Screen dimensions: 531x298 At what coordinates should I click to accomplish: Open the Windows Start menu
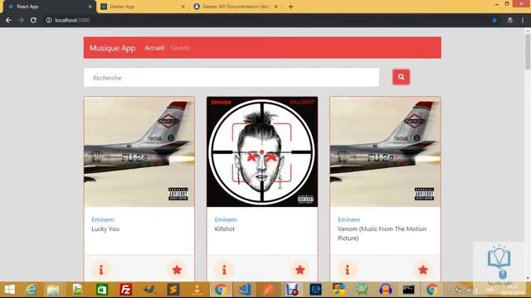point(9,290)
